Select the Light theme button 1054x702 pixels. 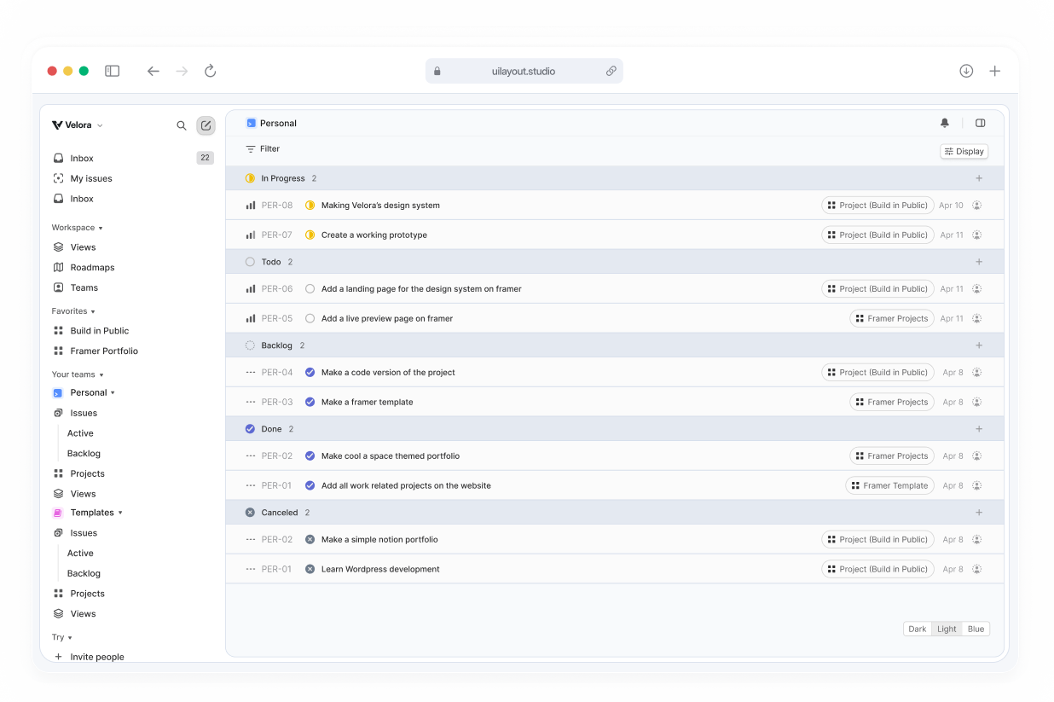click(x=947, y=629)
